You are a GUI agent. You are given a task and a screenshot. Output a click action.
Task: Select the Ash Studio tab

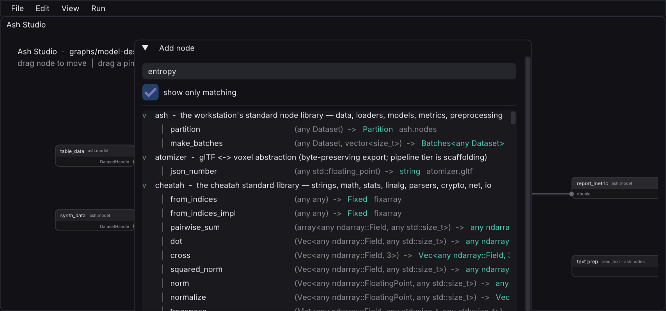coord(26,25)
